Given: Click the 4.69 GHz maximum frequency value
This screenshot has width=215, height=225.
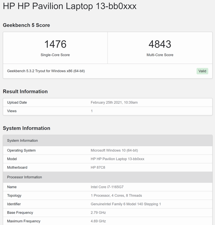Looking at the screenshot, I should point(98,221).
